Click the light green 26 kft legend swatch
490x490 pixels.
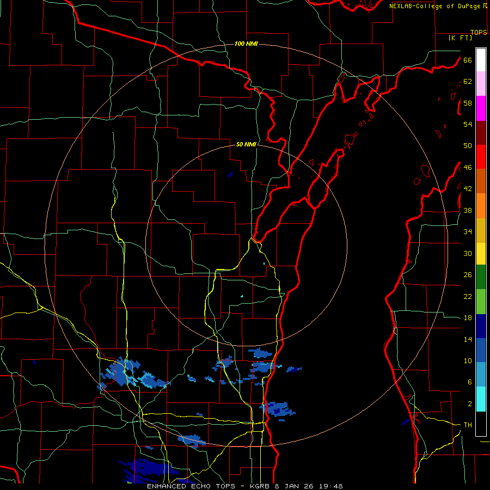point(481,302)
